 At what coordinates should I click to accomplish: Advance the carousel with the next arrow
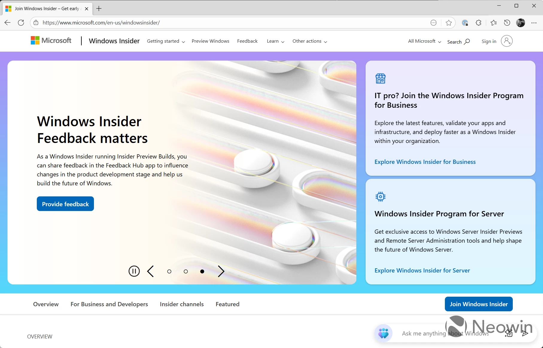(221, 271)
